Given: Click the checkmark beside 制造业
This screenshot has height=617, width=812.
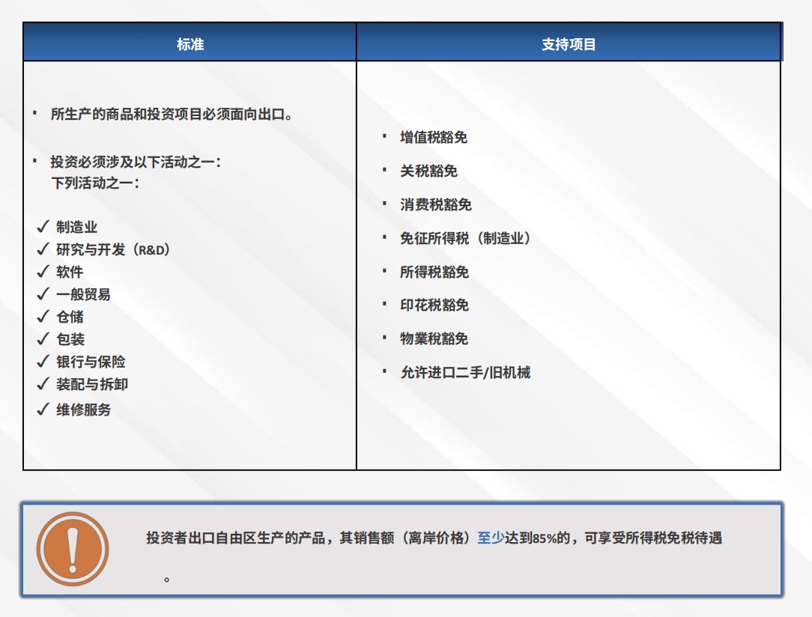Looking at the screenshot, I should coord(43,227).
